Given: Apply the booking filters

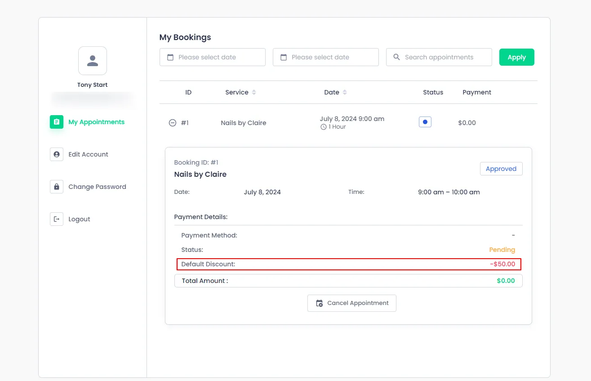Looking at the screenshot, I should click(x=517, y=57).
